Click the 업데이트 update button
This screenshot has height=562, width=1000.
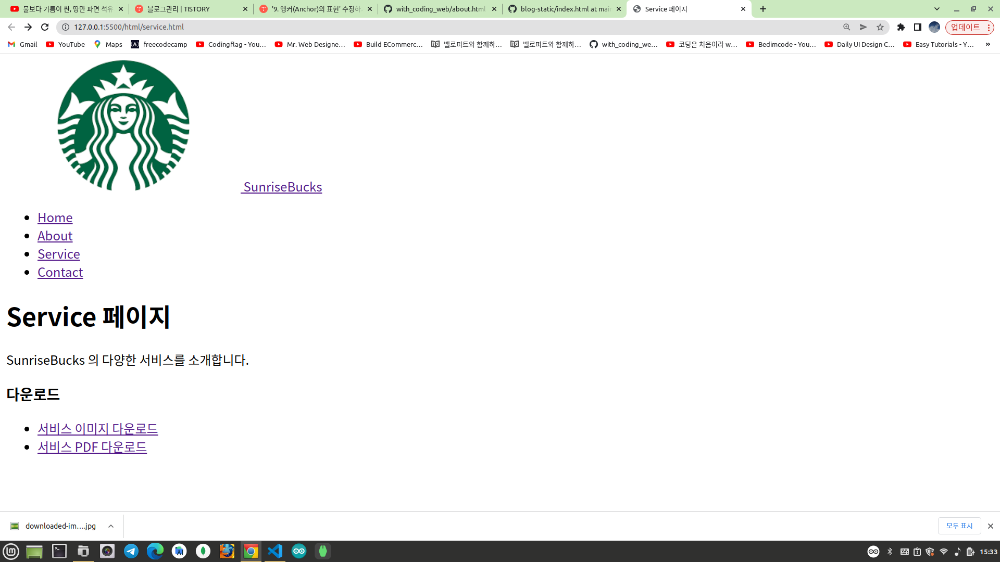click(x=965, y=27)
